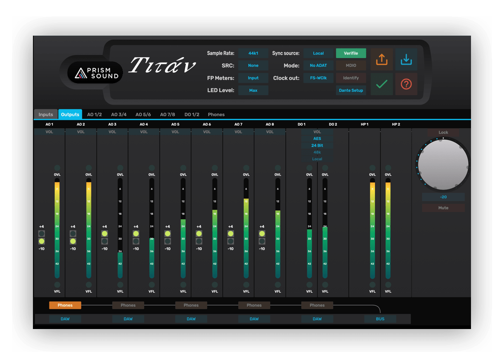Mute the output with the Mute button
This screenshot has height=361, width=503.
click(444, 208)
